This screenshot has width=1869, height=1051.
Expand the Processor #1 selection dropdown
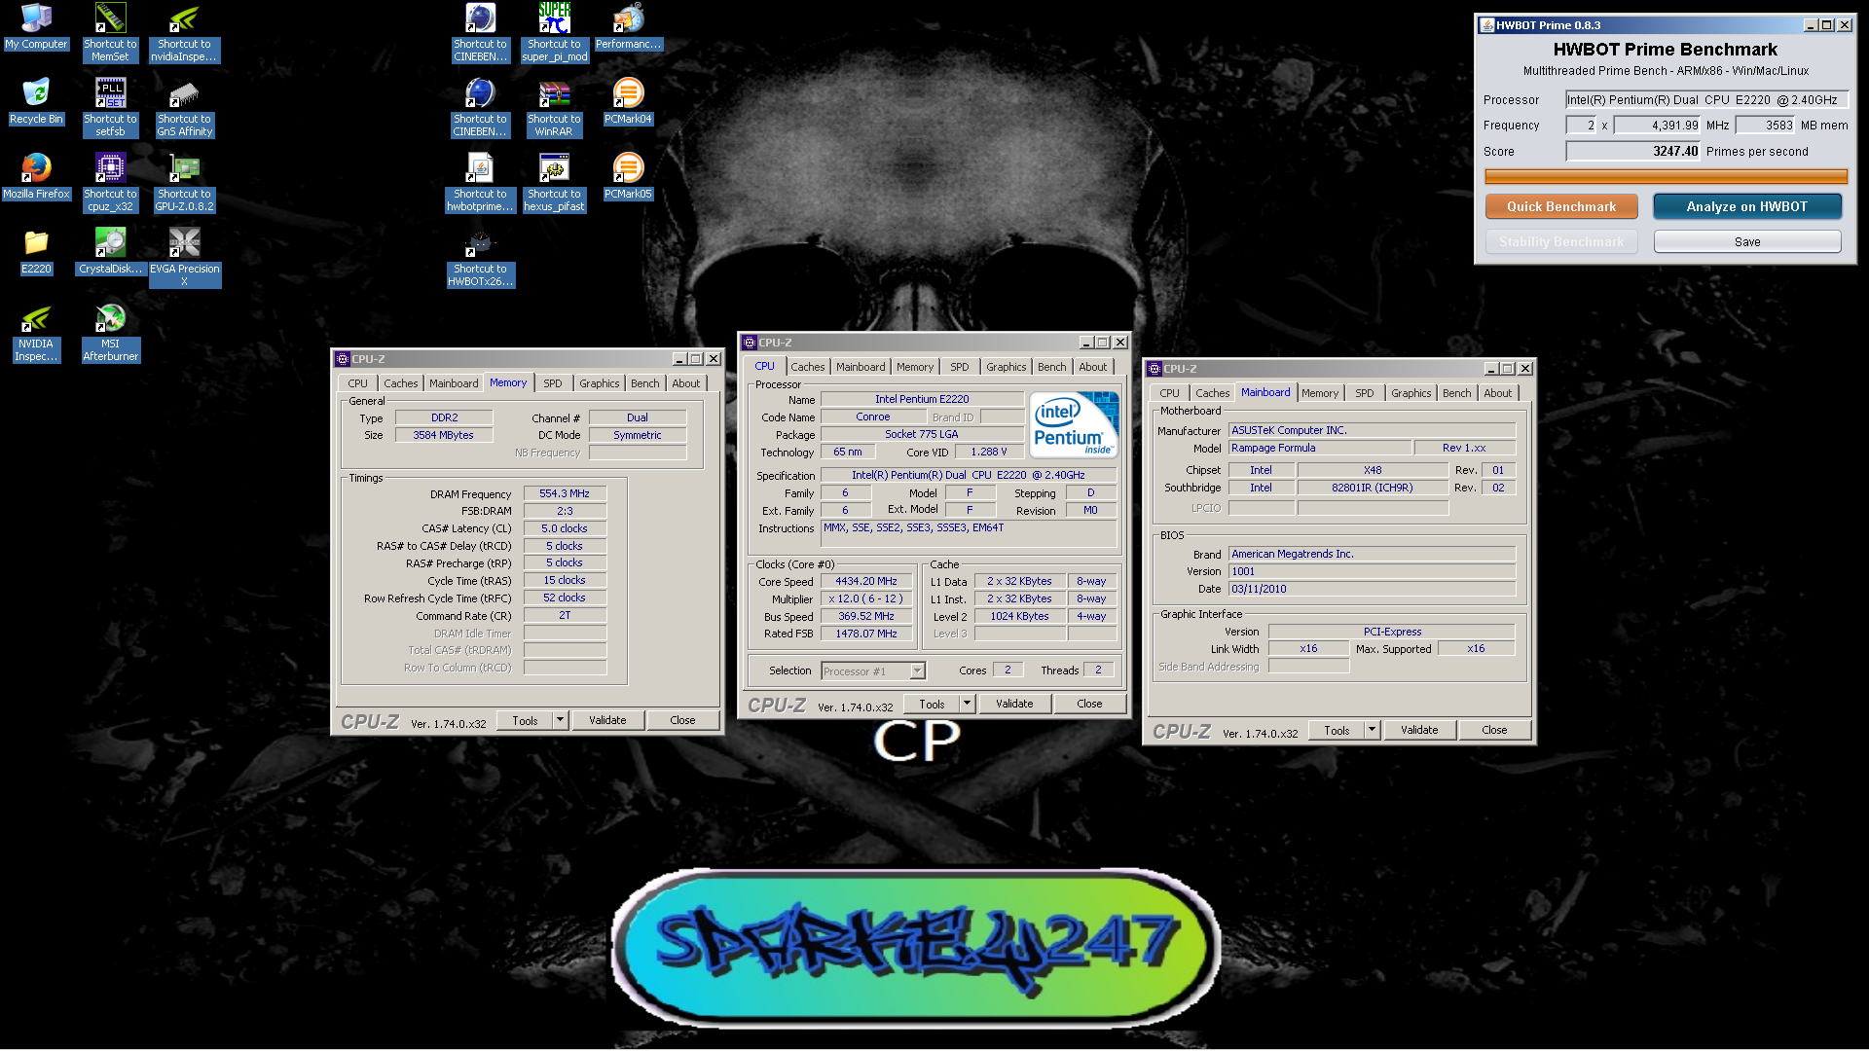click(917, 670)
